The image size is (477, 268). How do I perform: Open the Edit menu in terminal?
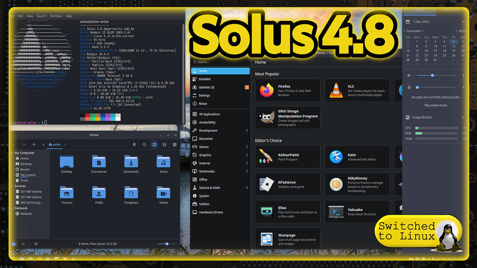tap(20, 16)
